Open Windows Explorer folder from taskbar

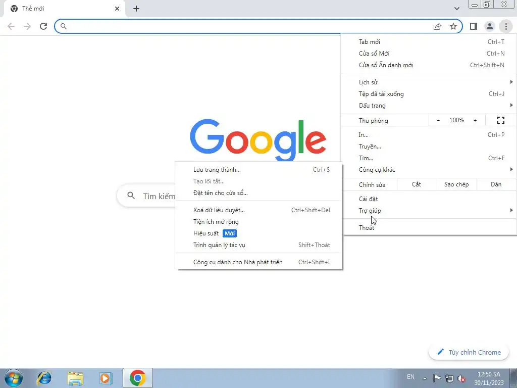(x=75, y=378)
